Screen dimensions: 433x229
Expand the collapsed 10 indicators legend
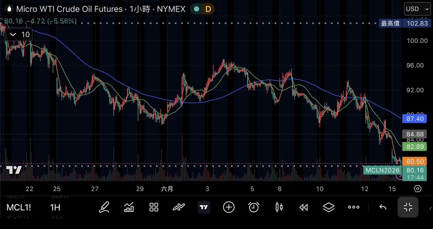click(x=20, y=35)
